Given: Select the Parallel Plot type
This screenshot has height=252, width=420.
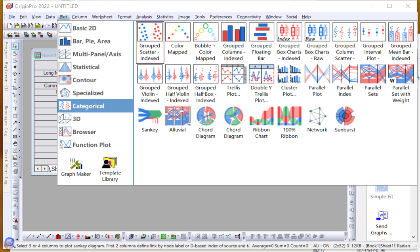Looking at the screenshot, I should 317,81.
